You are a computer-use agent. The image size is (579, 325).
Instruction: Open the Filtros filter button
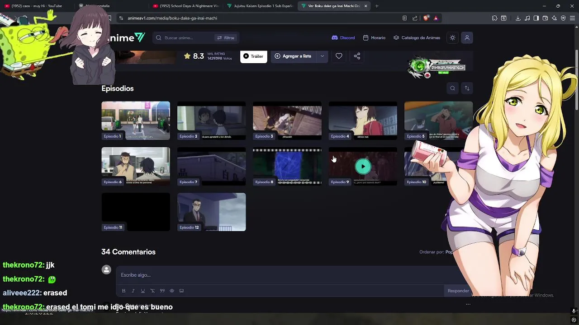point(226,38)
